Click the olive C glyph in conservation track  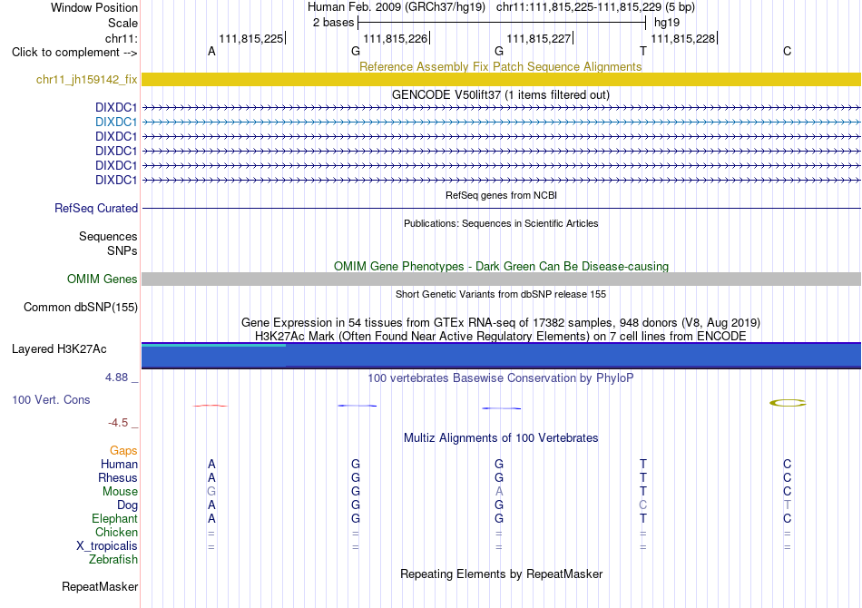[x=788, y=403]
